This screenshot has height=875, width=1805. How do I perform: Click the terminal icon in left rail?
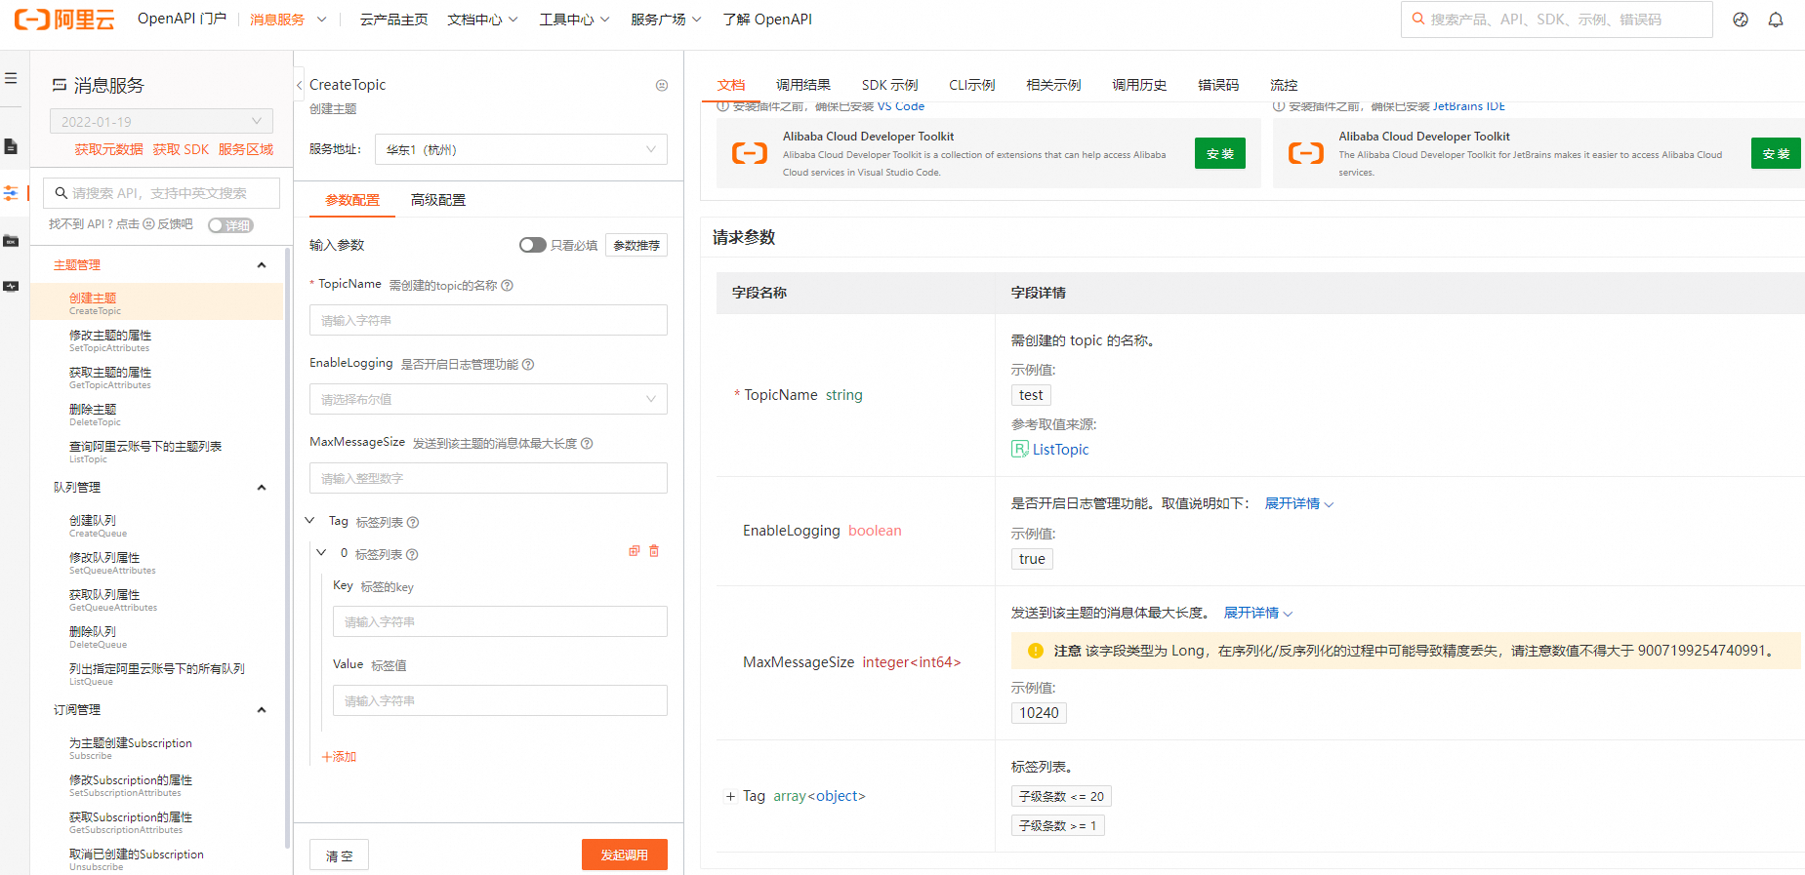click(11, 286)
